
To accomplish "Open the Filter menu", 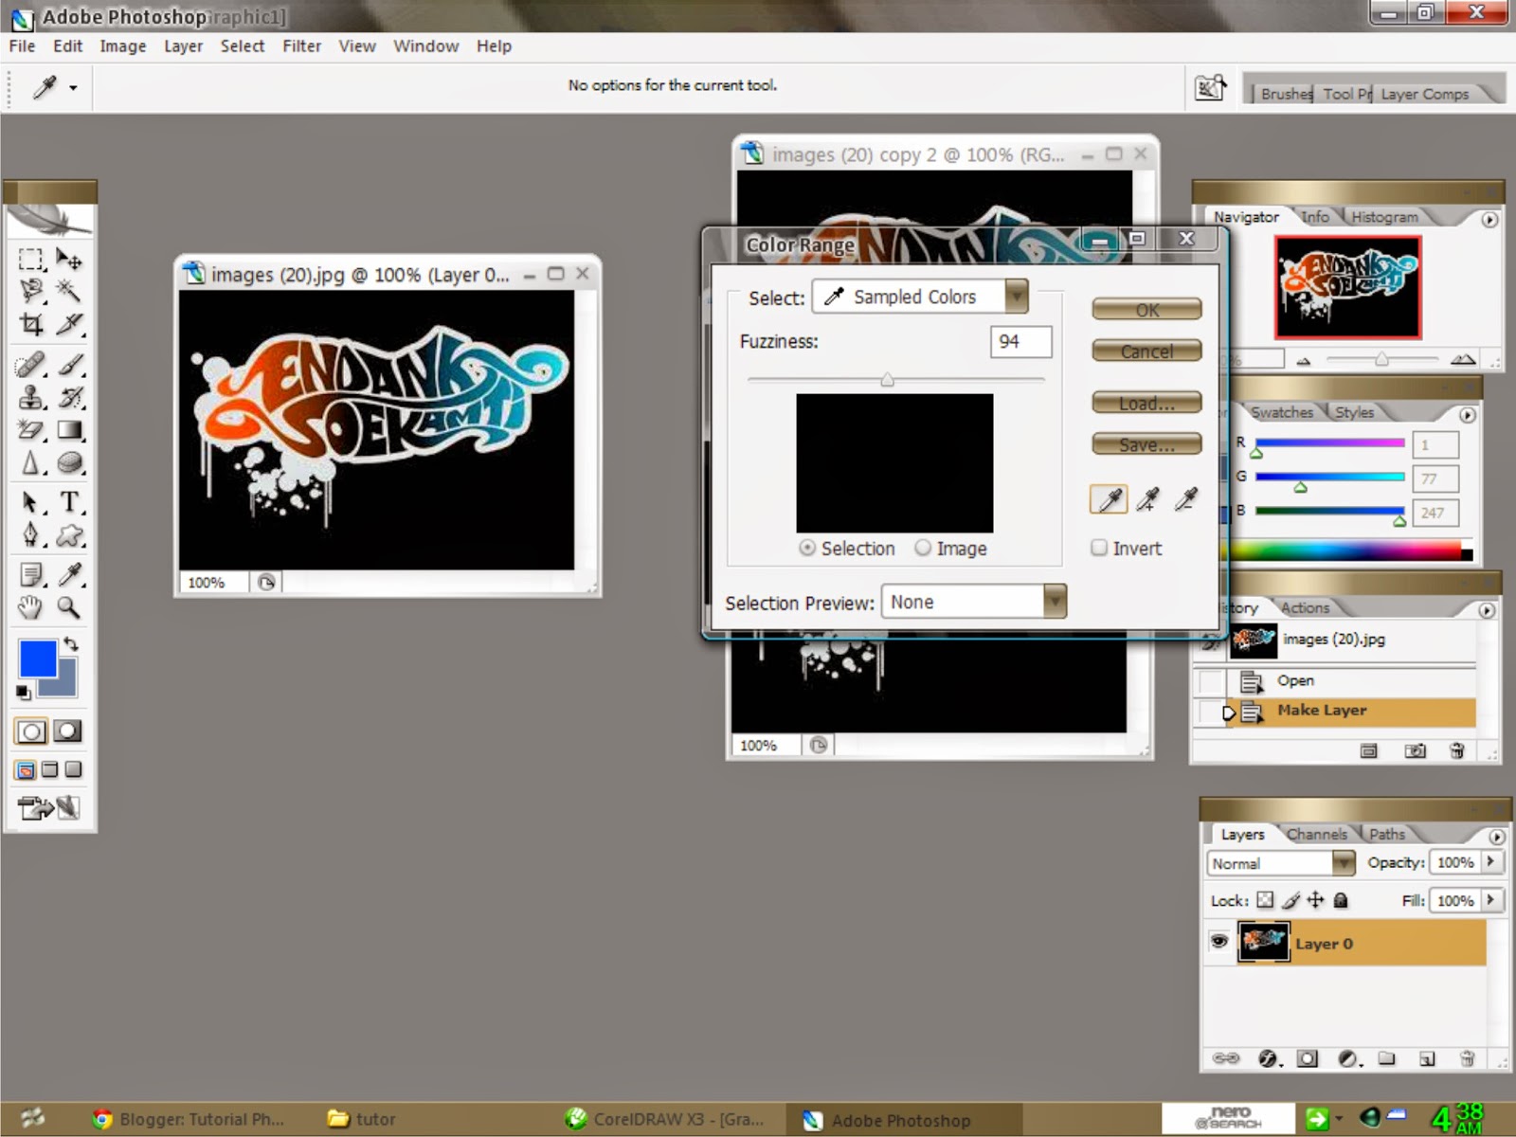I will [x=301, y=45].
